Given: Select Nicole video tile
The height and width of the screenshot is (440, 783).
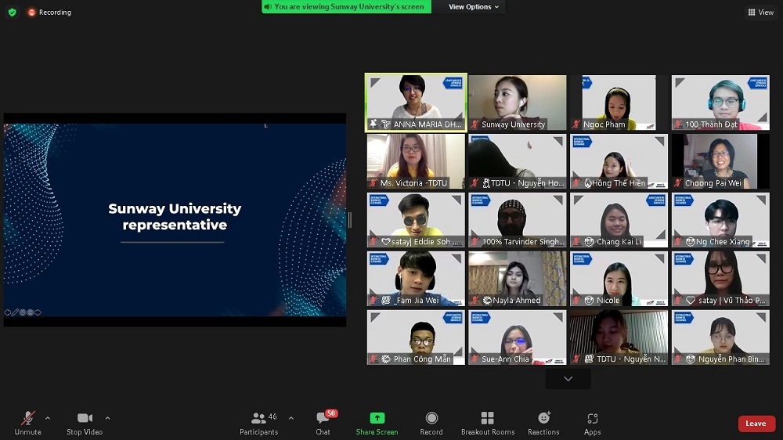Looking at the screenshot, I should [619, 279].
